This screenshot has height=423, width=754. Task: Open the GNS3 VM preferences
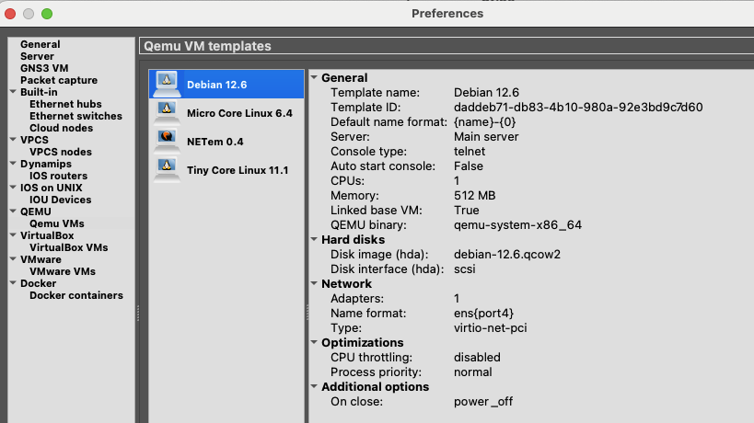(x=44, y=68)
